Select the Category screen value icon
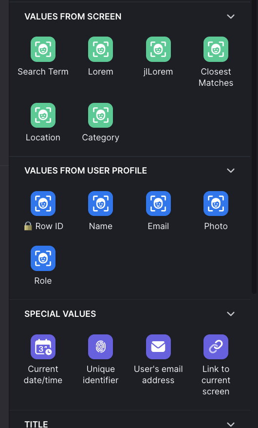 (x=101, y=115)
